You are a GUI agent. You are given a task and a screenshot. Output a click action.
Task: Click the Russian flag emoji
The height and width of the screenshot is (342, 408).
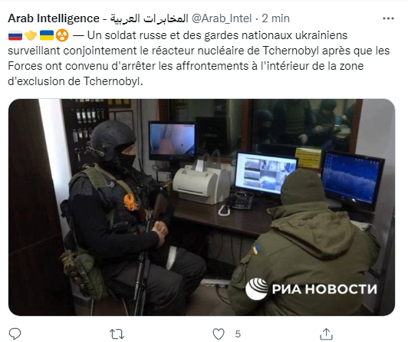pos(15,35)
